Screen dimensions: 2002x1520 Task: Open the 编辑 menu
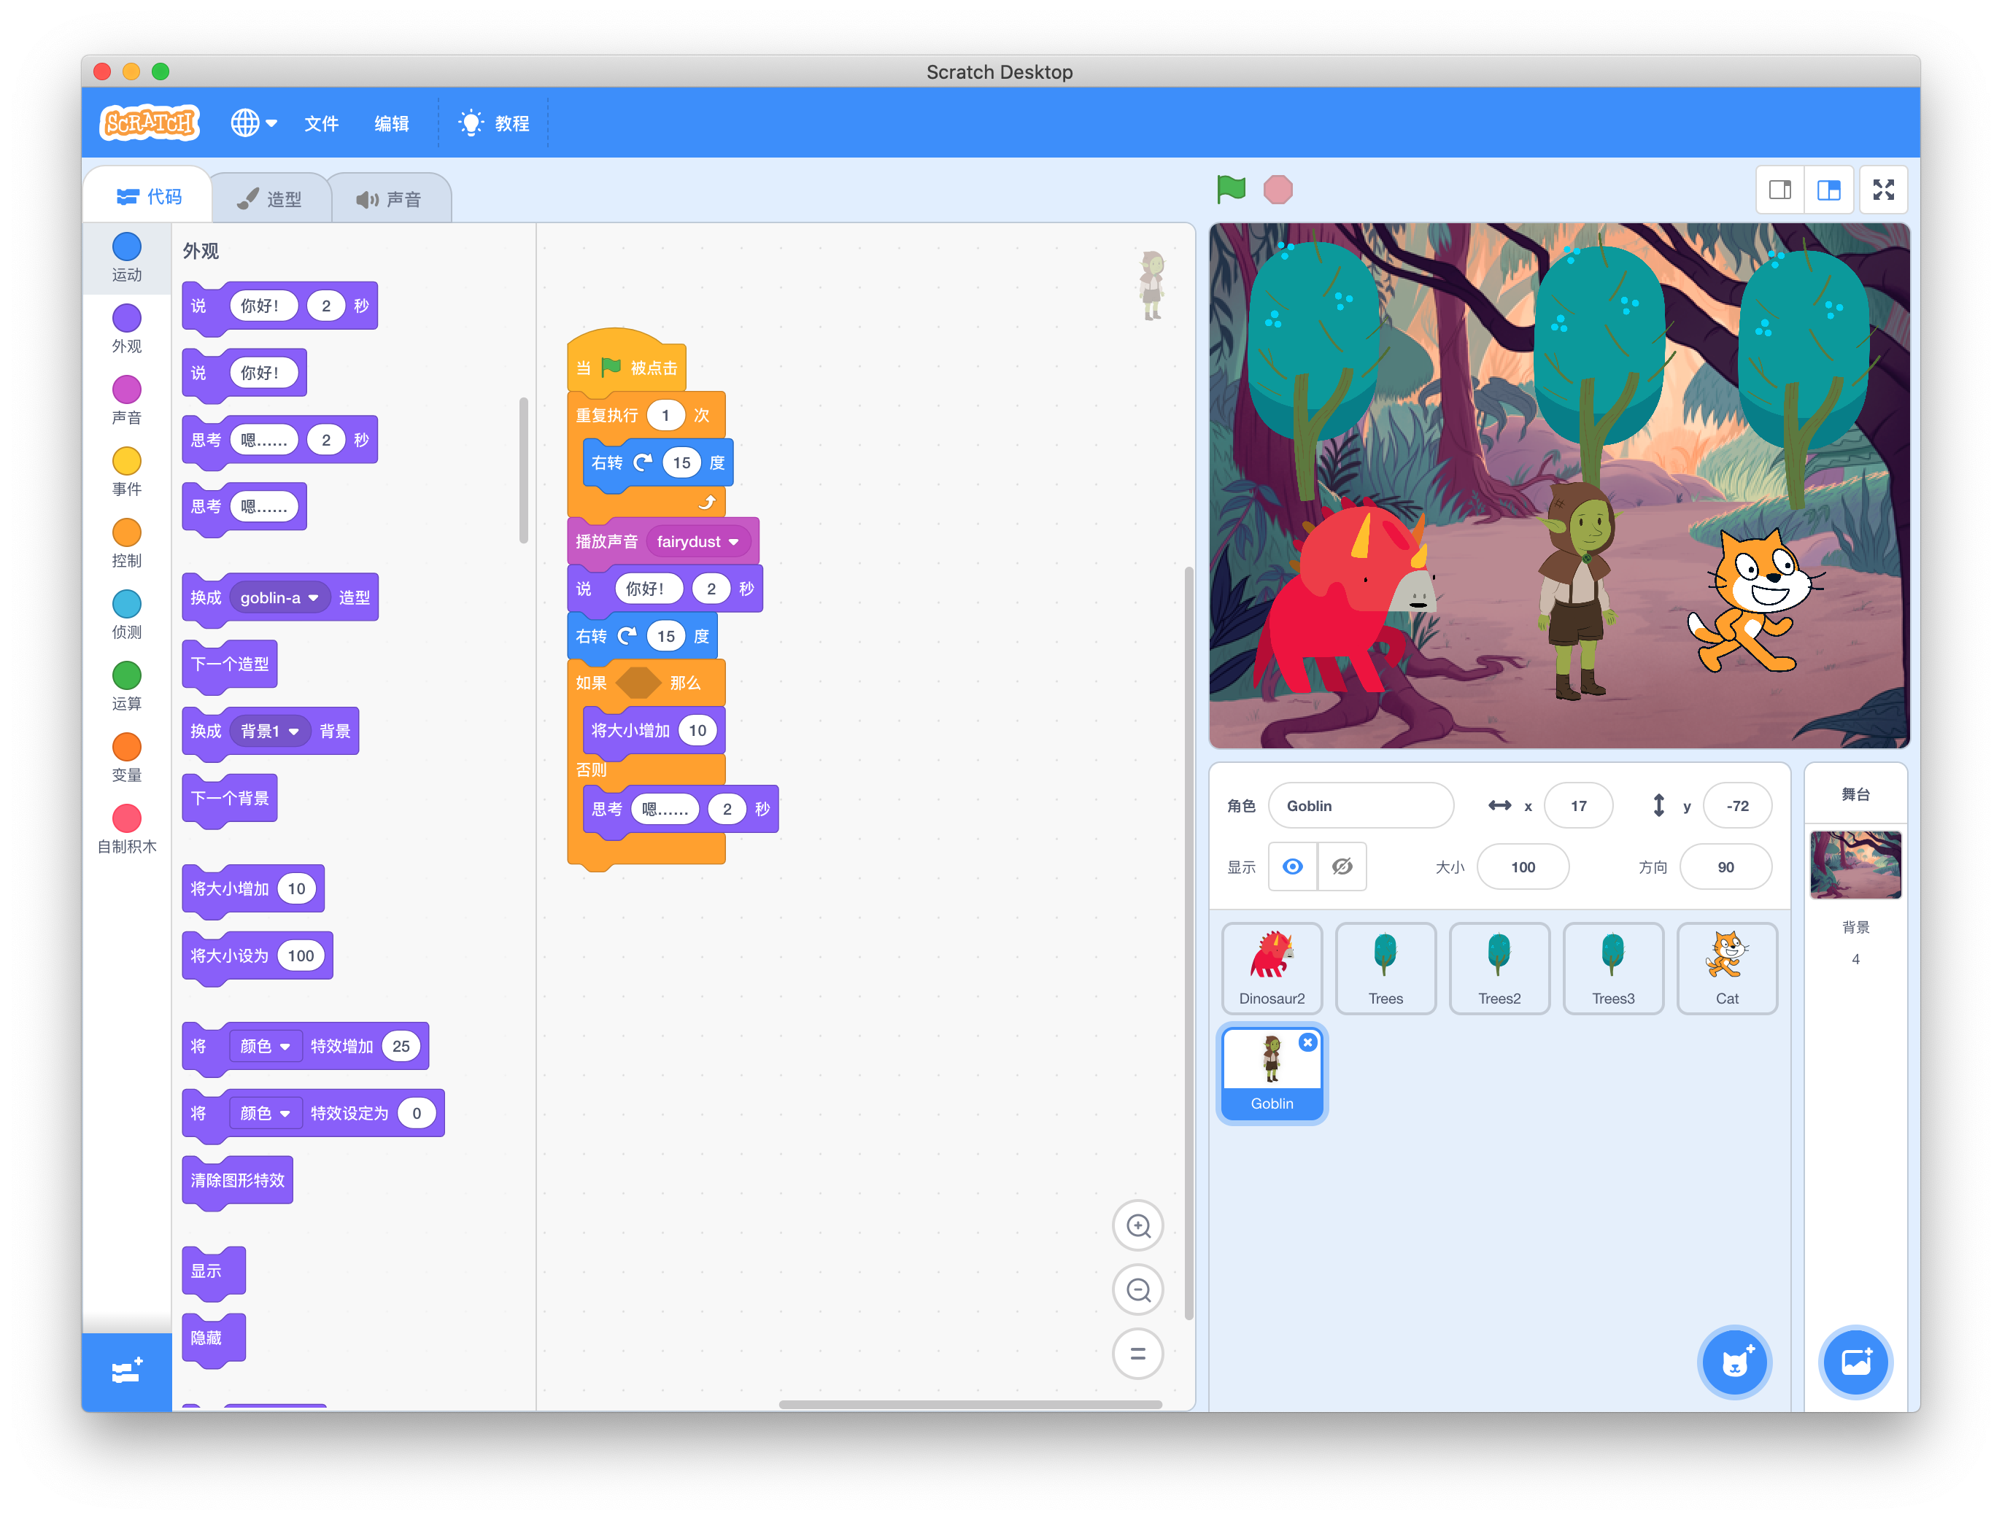tap(392, 123)
